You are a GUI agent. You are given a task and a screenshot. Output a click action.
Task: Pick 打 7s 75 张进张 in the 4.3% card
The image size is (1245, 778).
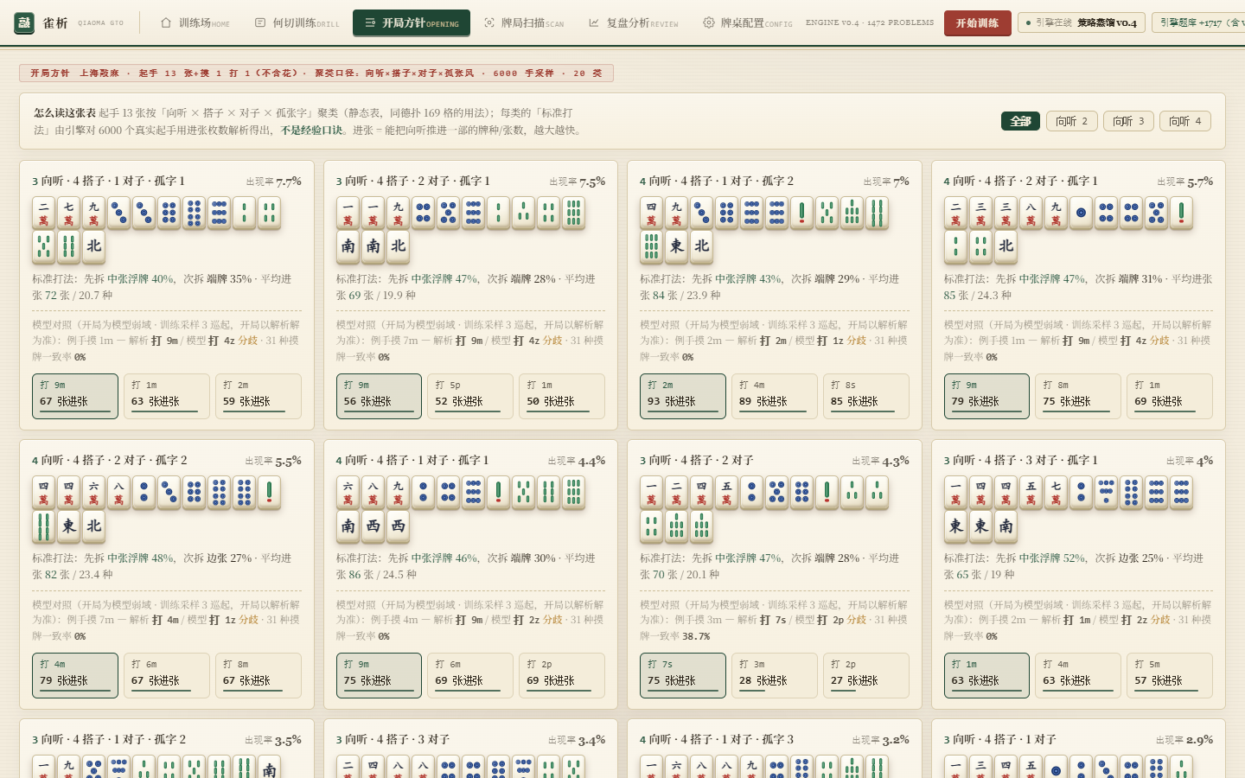point(683,674)
